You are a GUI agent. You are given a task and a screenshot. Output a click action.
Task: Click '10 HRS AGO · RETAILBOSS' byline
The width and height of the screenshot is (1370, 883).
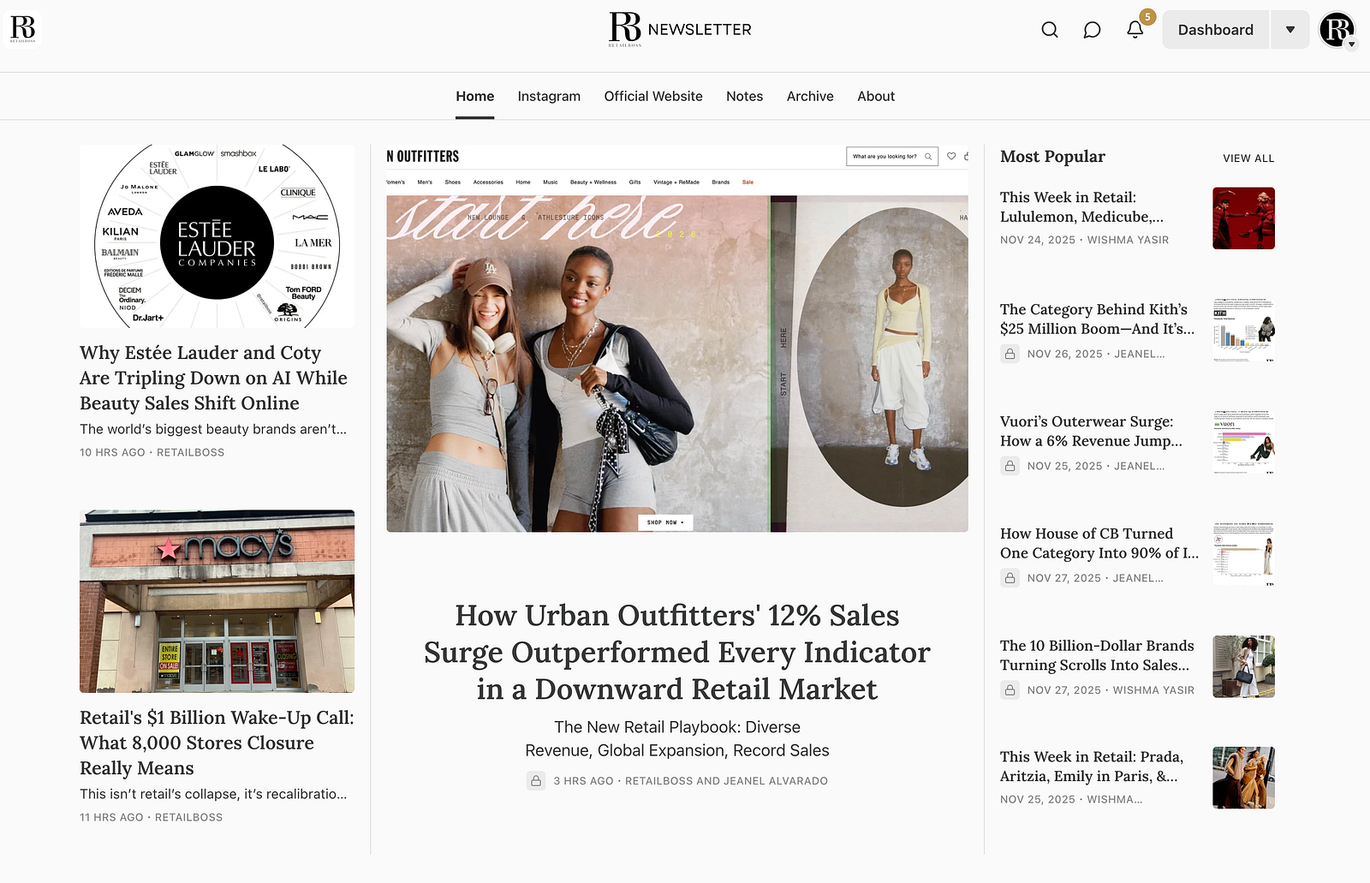(152, 452)
